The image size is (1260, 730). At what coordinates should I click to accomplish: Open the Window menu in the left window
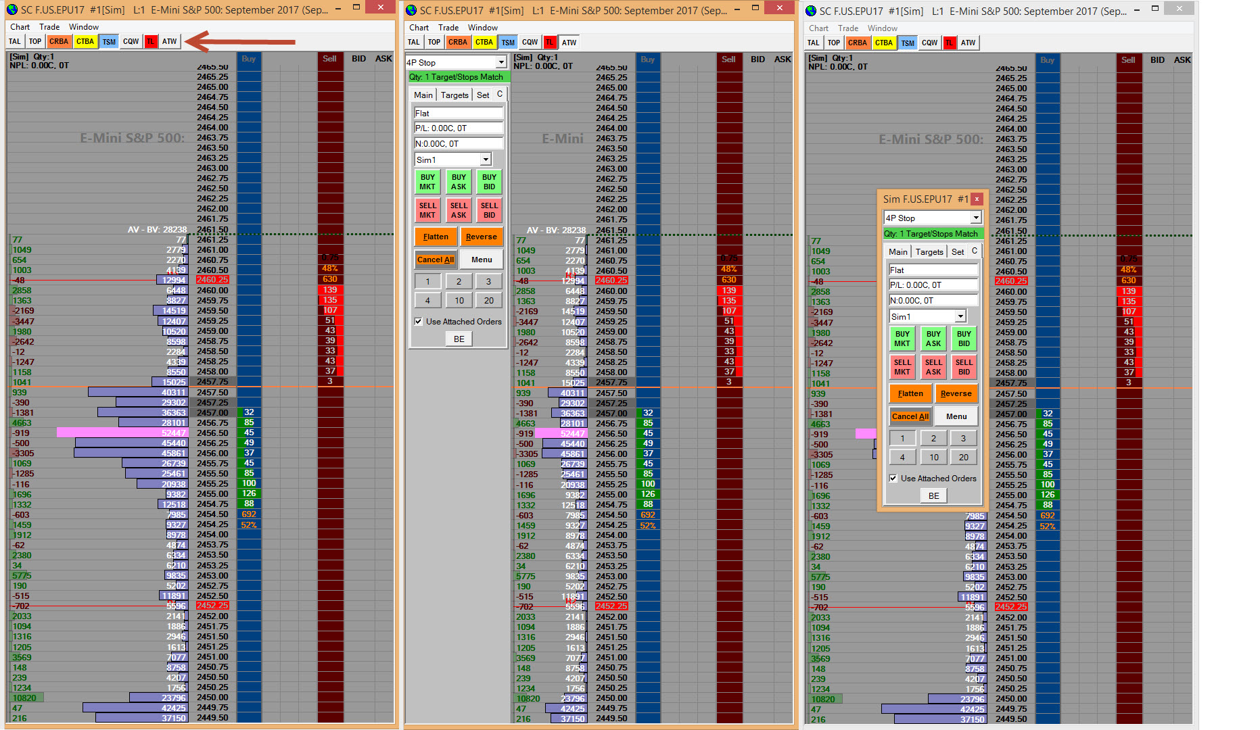[84, 27]
